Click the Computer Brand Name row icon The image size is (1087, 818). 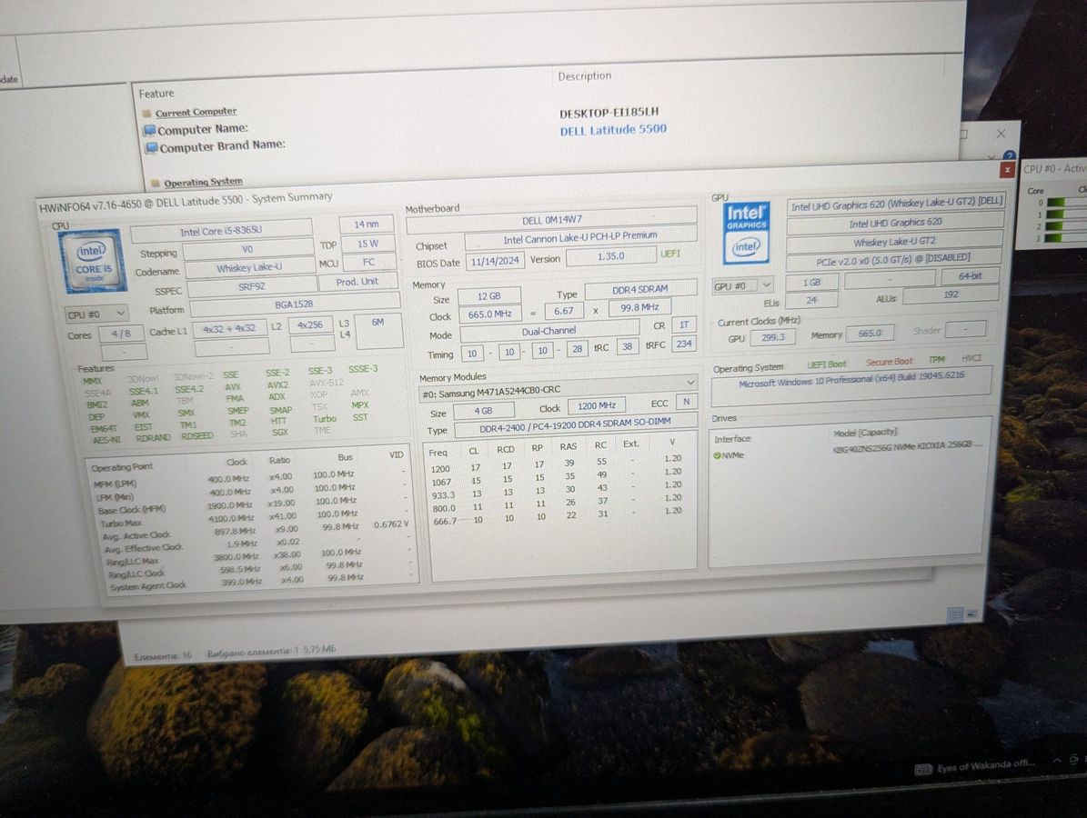point(150,146)
